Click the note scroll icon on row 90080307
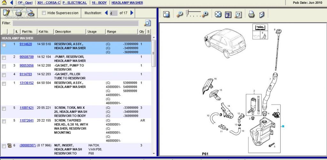The height and width of the screenshot is (160, 327). pyautogui.click(x=9, y=145)
